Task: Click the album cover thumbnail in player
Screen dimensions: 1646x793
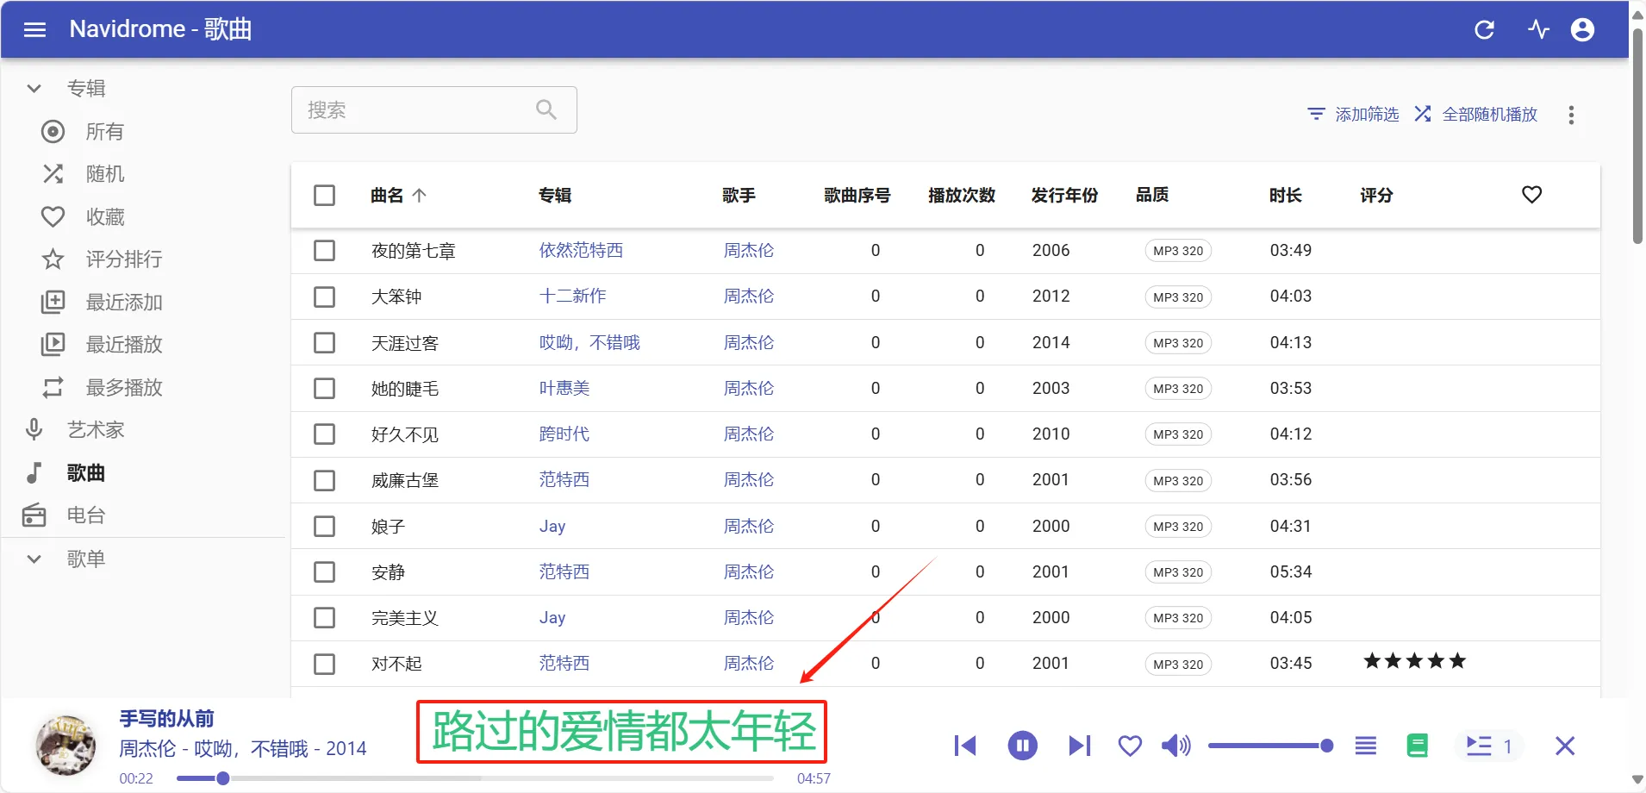Action: coord(66,746)
